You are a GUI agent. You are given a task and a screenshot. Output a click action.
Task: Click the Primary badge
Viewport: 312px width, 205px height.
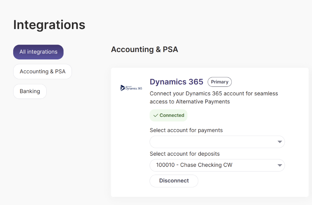(x=220, y=82)
